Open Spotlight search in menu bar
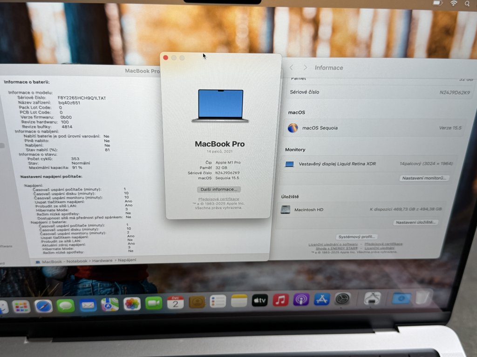This screenshot has width=477, height=357. pos(467,4)
